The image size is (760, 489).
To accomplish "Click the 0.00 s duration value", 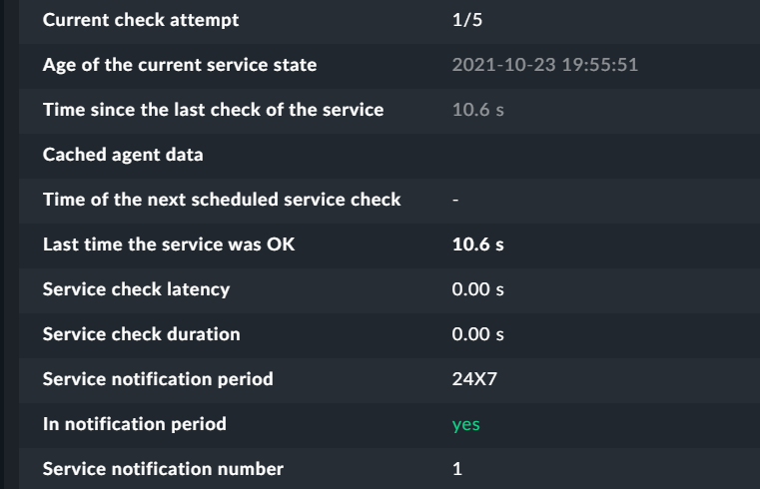I will click(477, 334).
